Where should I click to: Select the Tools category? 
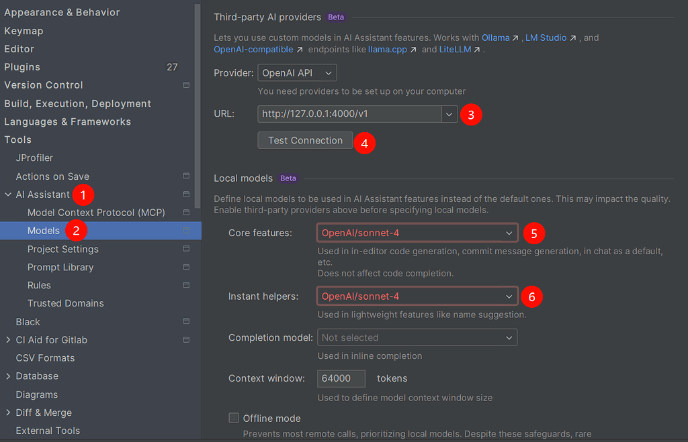[x=17, y=140]
